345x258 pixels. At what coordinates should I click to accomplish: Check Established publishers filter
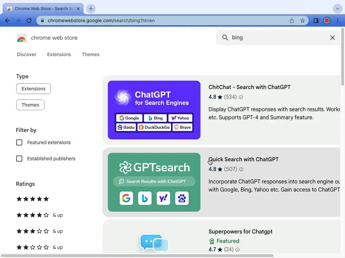click(19, 159)
